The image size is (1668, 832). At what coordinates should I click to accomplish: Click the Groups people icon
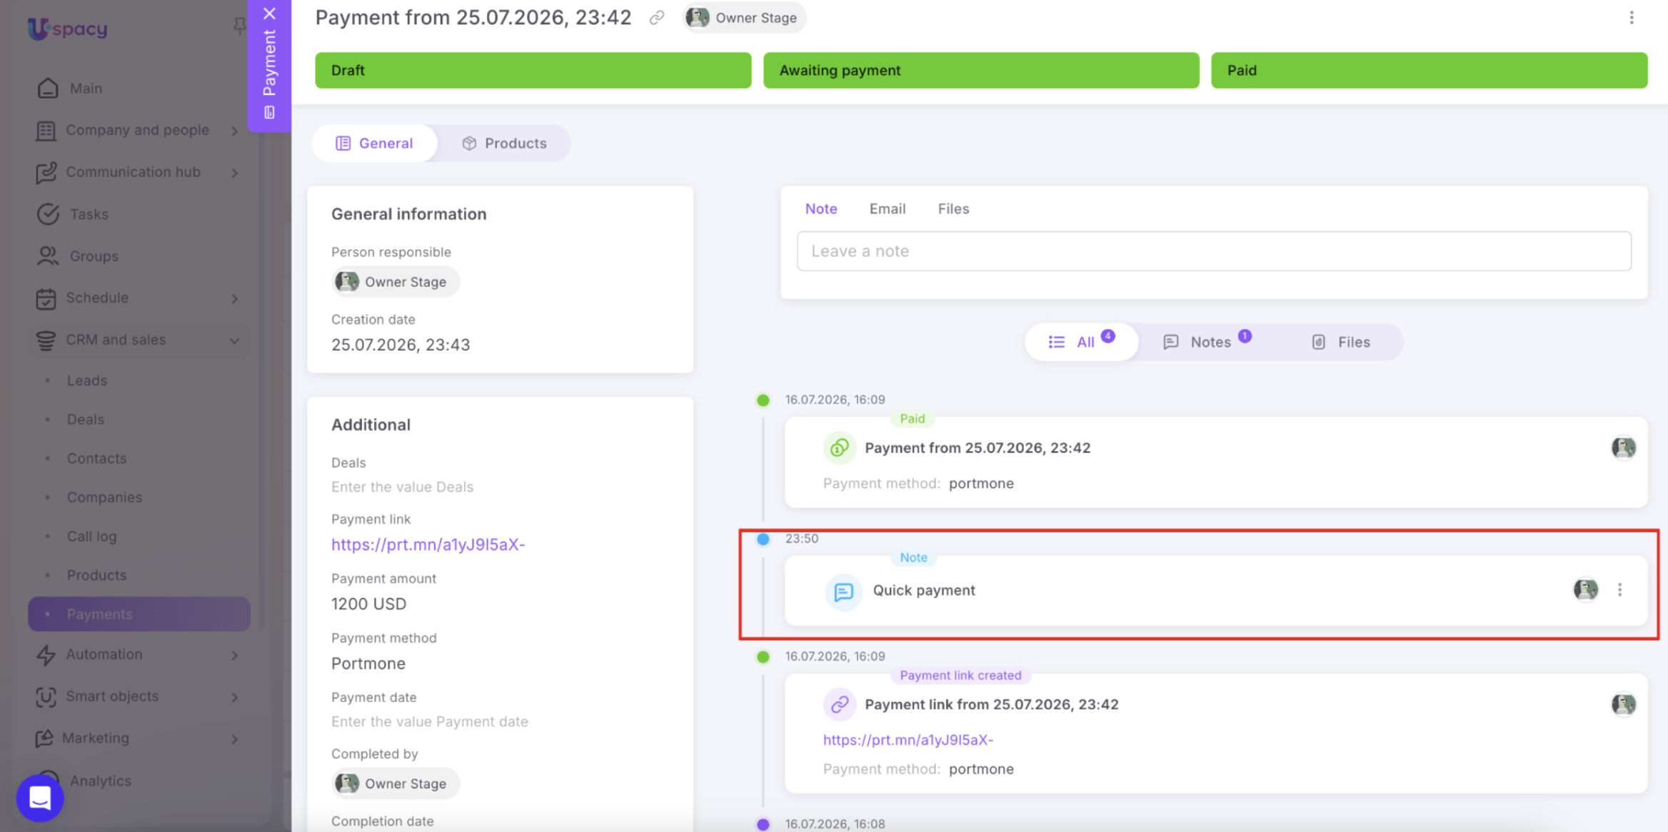pyautogui.click(x=48, y=255)
